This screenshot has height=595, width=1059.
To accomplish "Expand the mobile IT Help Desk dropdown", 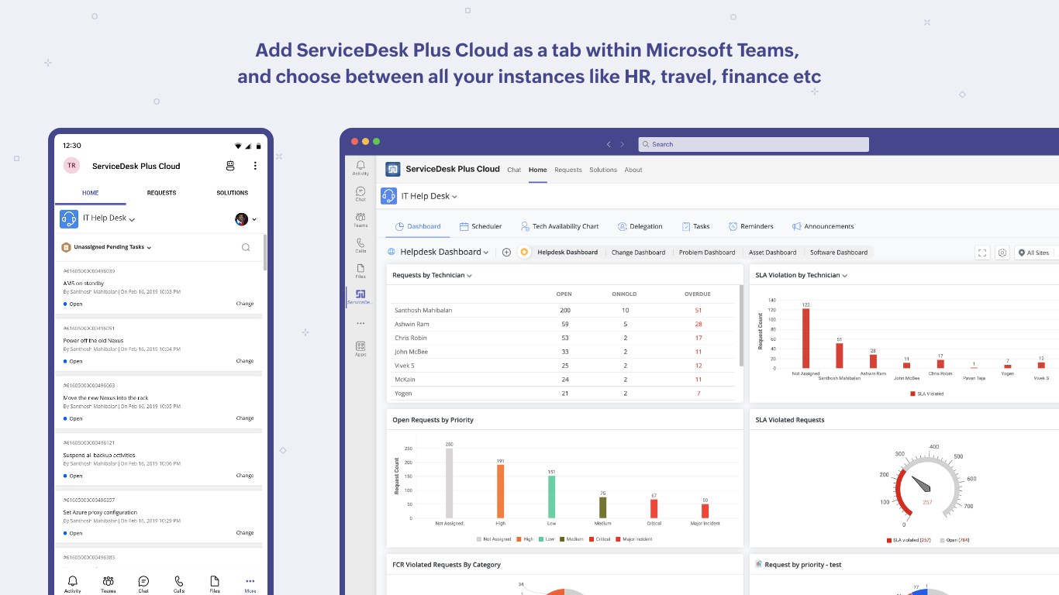I will tap(132, 219).
